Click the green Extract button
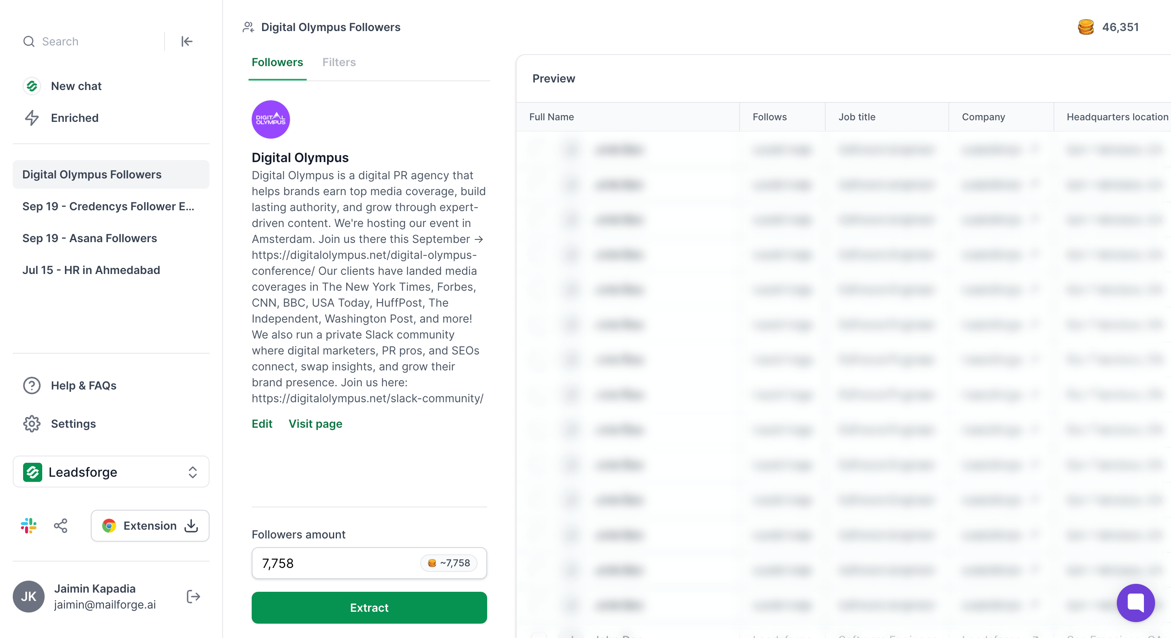This screenshot has width=1171, height=638. [x=369, y=607]
